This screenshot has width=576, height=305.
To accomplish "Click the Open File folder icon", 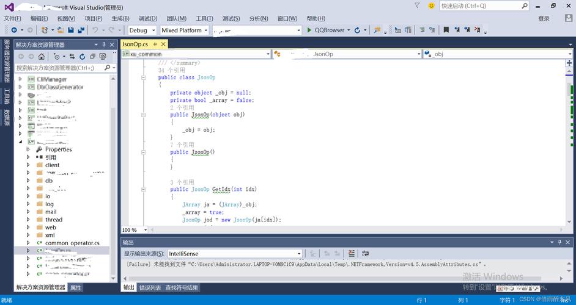I will click(61, 30).
